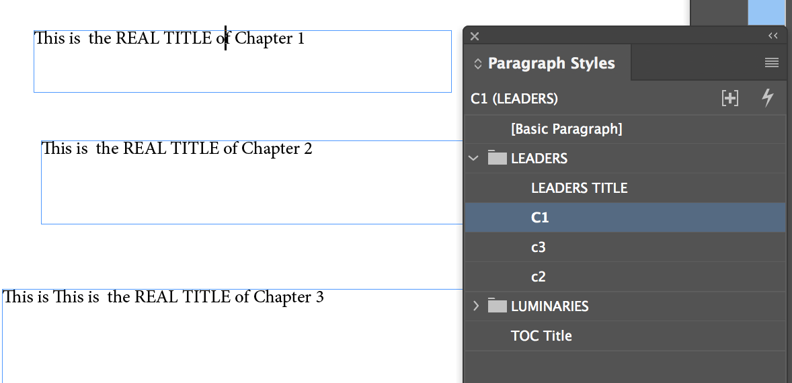The image size is (792, 383).
Task: Apply the [Basic Paragraph] style
Action: coord(566,128)
